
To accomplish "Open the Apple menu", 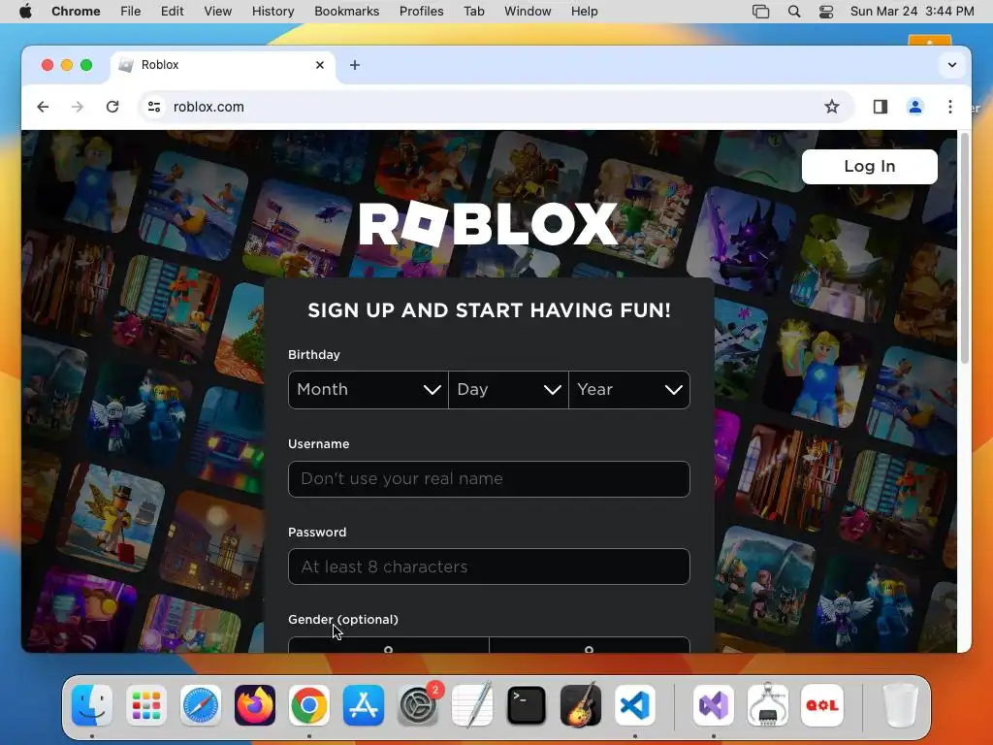I will pyautogui.click(x=25, y=11).
